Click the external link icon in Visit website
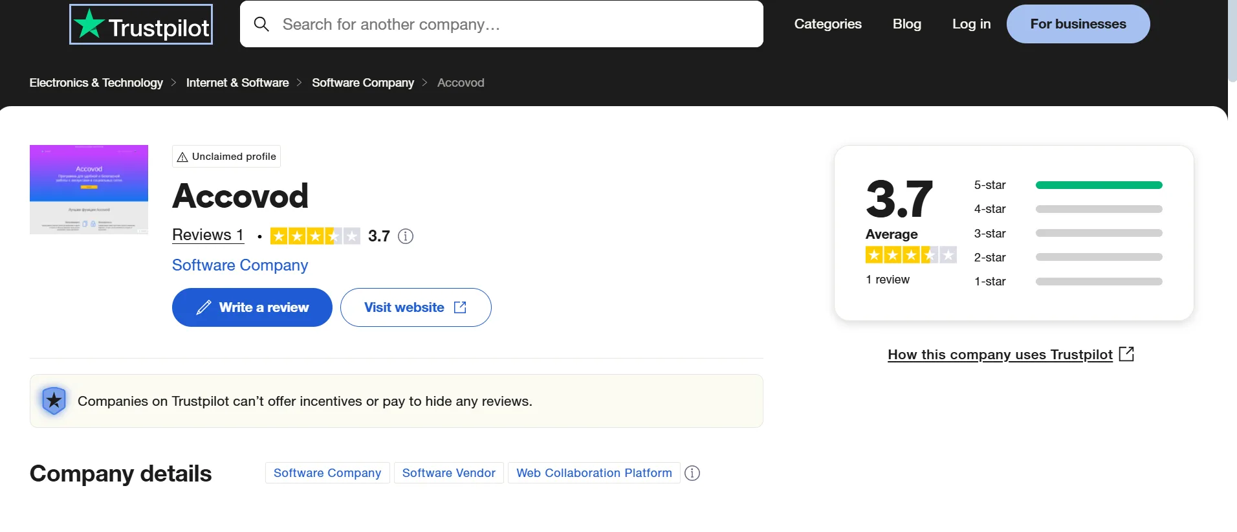 pos(460,307)
